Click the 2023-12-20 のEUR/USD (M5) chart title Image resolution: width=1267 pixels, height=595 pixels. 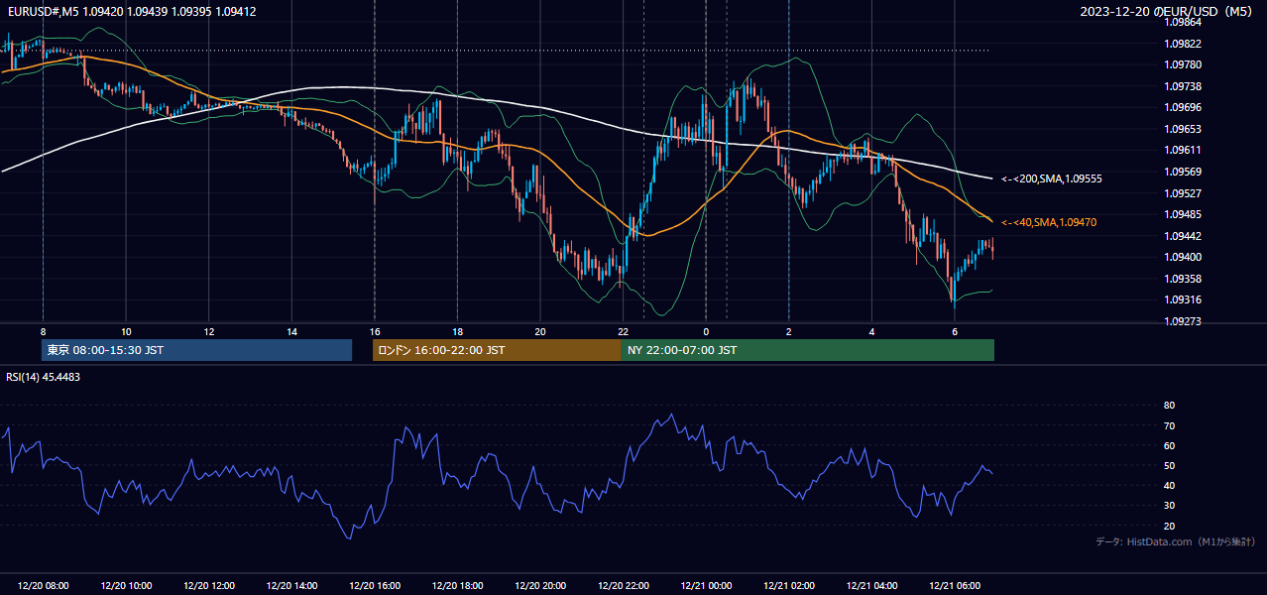tap(1169, 12)
